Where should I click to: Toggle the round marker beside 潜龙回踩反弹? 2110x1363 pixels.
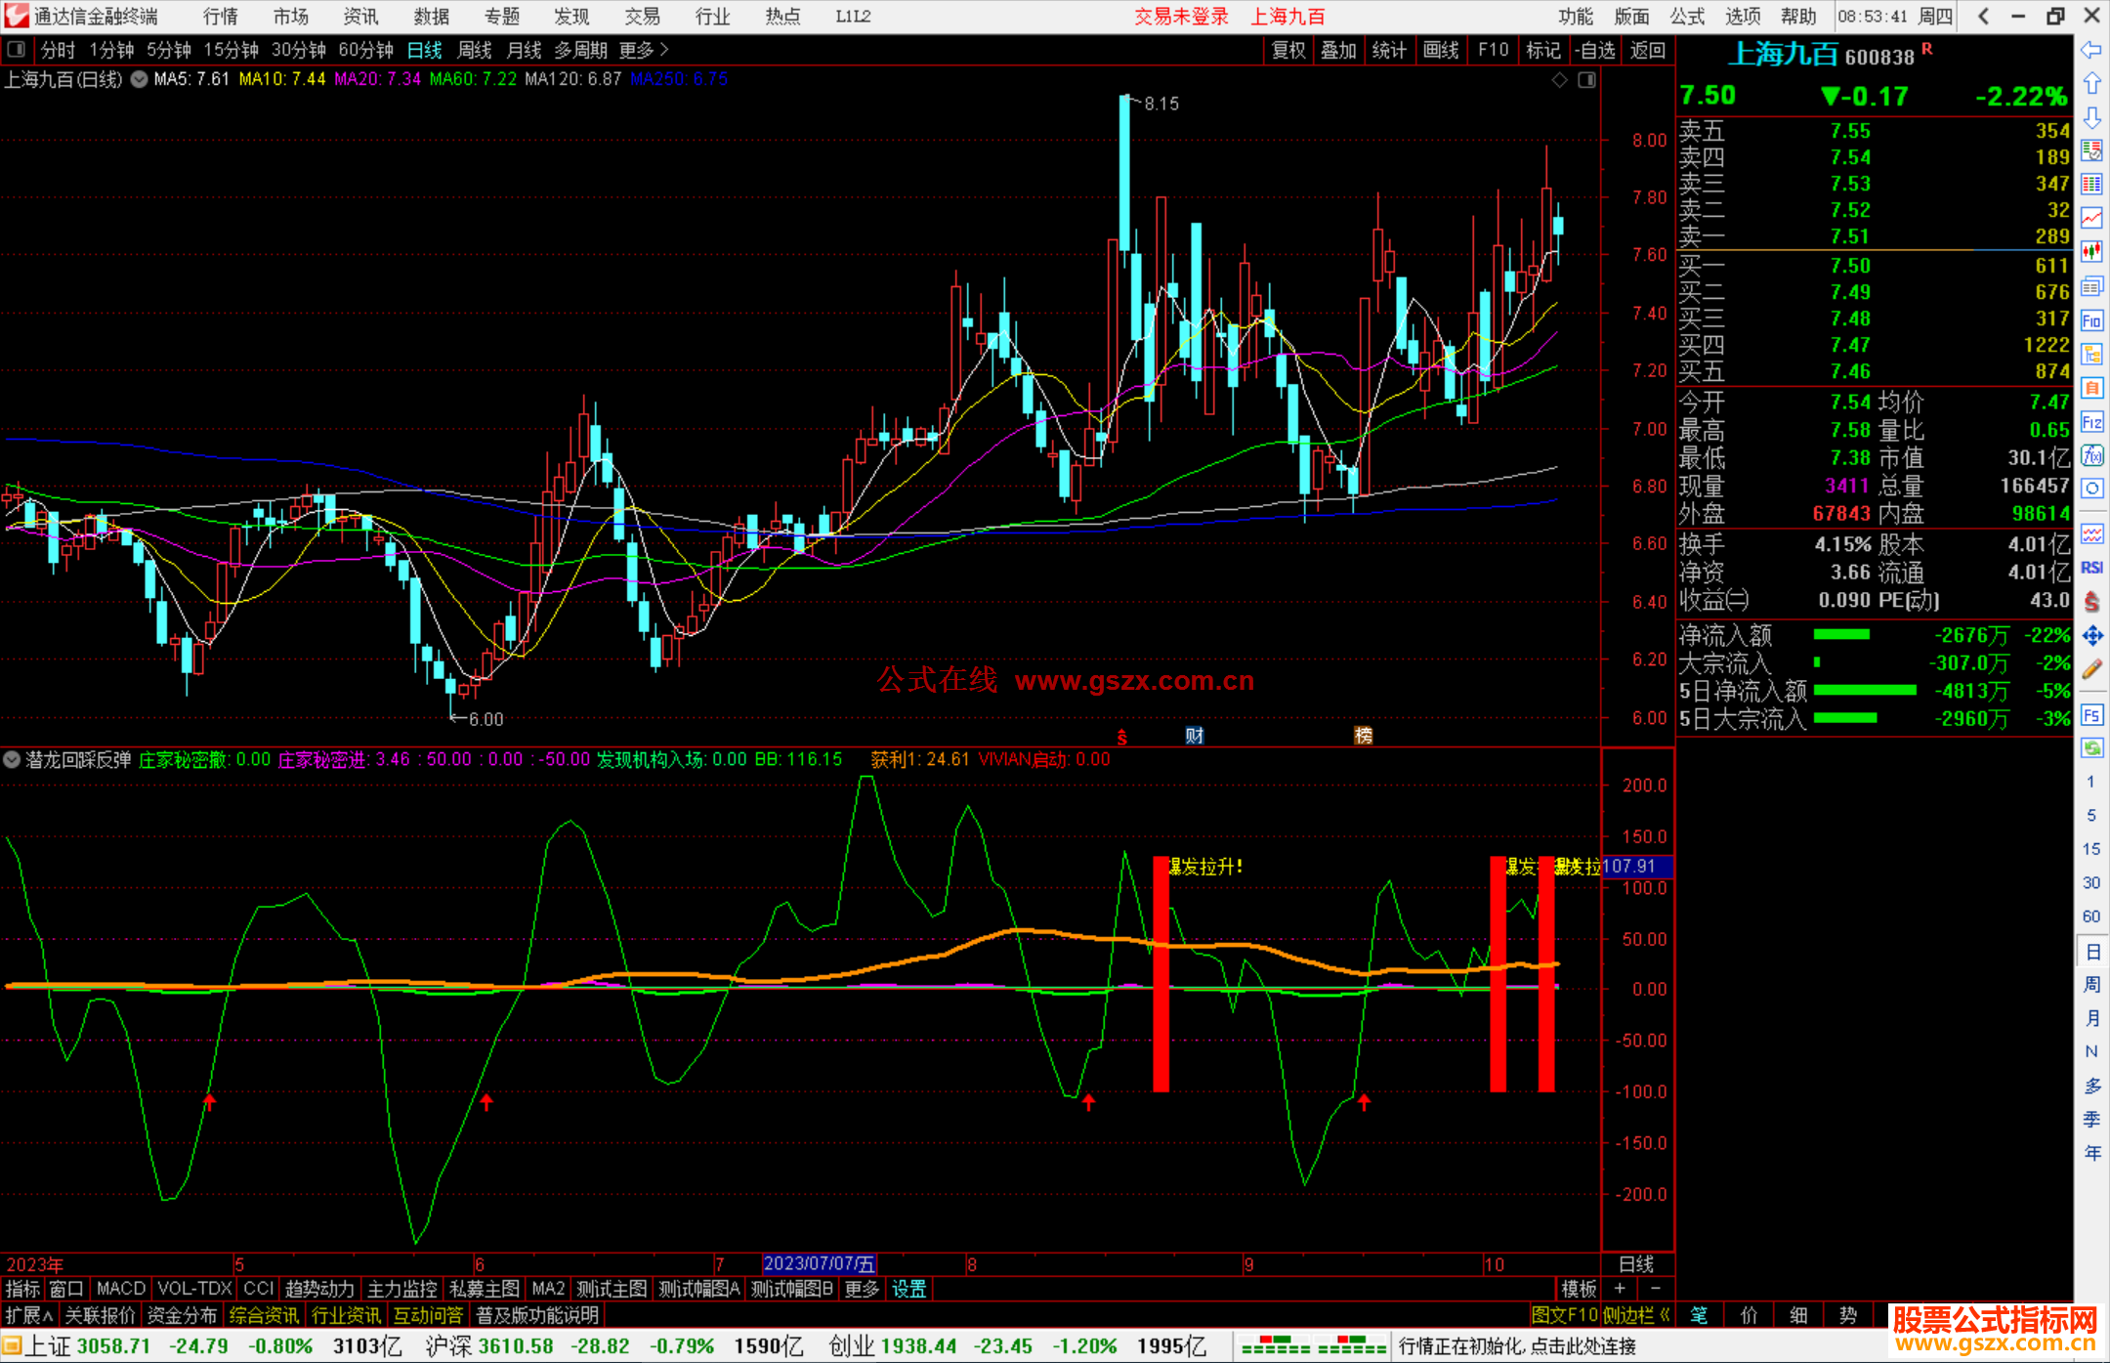(12, 759)
